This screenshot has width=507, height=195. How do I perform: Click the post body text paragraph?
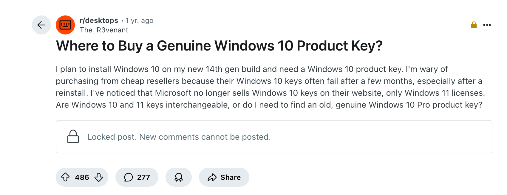coord(270,87)
